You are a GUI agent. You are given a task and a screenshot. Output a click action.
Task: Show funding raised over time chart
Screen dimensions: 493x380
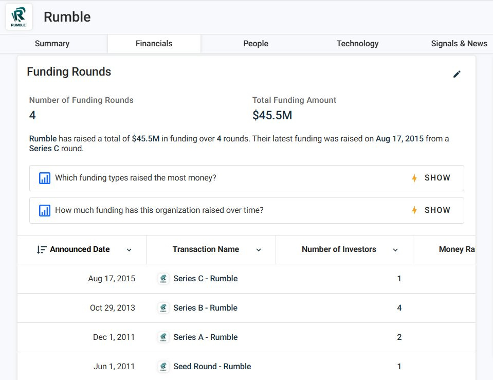(431, 210)
